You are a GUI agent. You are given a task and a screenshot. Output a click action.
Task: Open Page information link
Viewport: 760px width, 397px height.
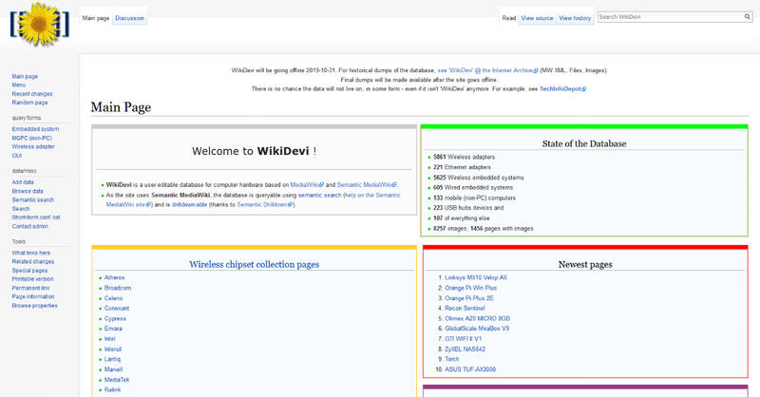[33, 296]
